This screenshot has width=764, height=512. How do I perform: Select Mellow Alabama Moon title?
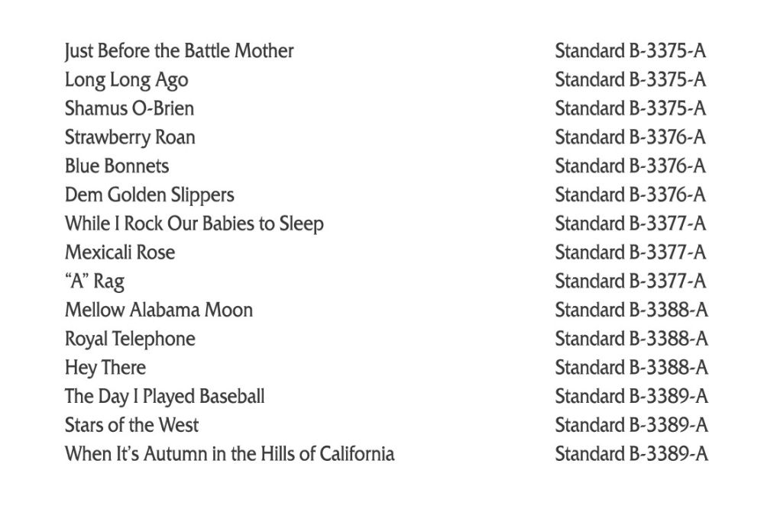158,310
